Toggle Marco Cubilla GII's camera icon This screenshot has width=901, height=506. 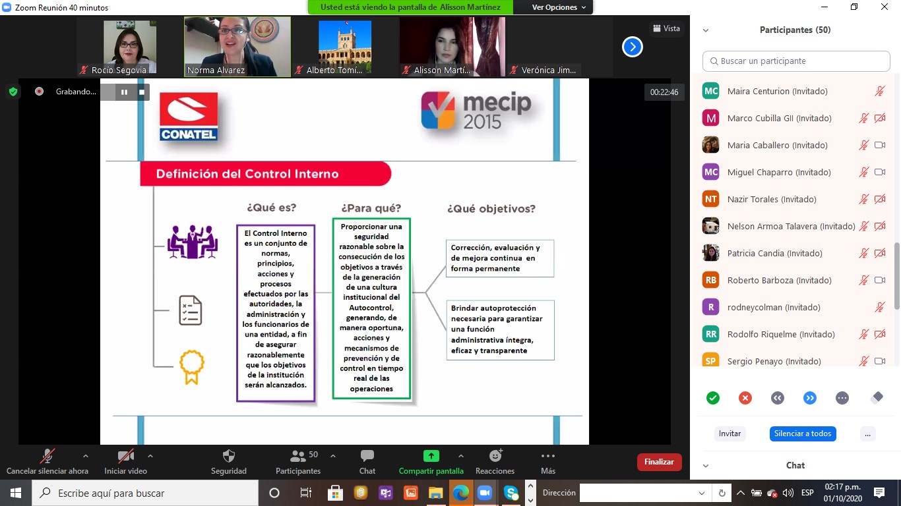tap(880, 119)
